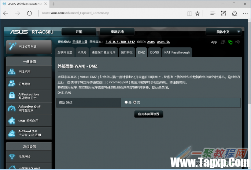Click the guest users status icon
Image resolution: width=251 pixels, height=170 pixels.
(x=223, y=42)
